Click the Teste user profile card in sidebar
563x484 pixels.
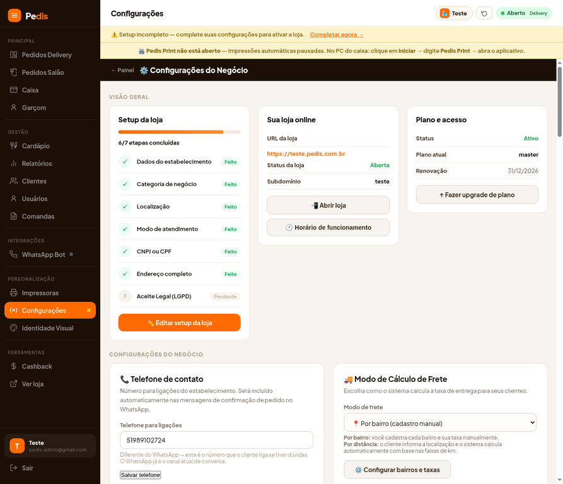50,446
